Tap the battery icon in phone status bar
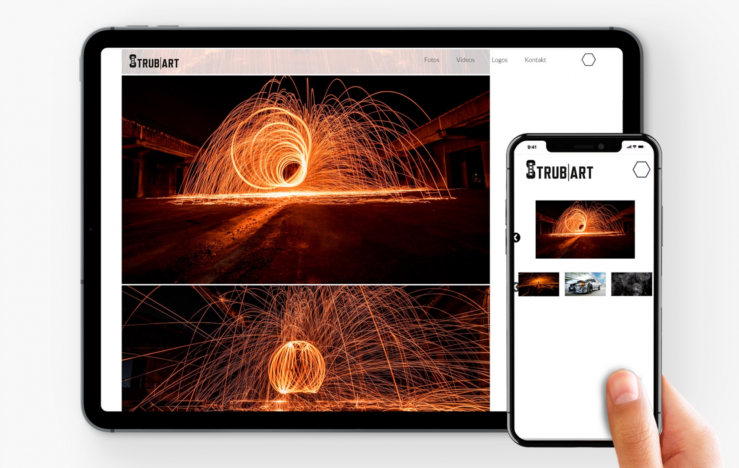The width and height of the screenshot is (739, 468). [x=641, y=147]
